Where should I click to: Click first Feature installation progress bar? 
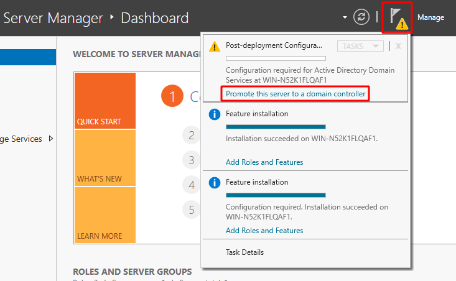pyautogui.click(x=276, y=127)
